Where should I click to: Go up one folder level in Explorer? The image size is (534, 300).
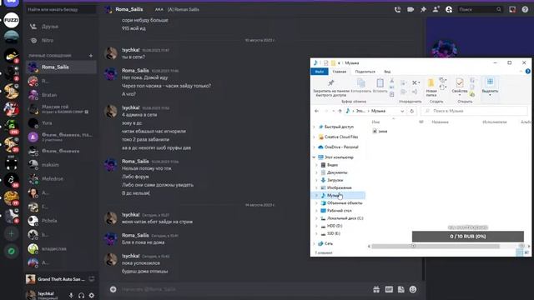click(x=340, y=111)
